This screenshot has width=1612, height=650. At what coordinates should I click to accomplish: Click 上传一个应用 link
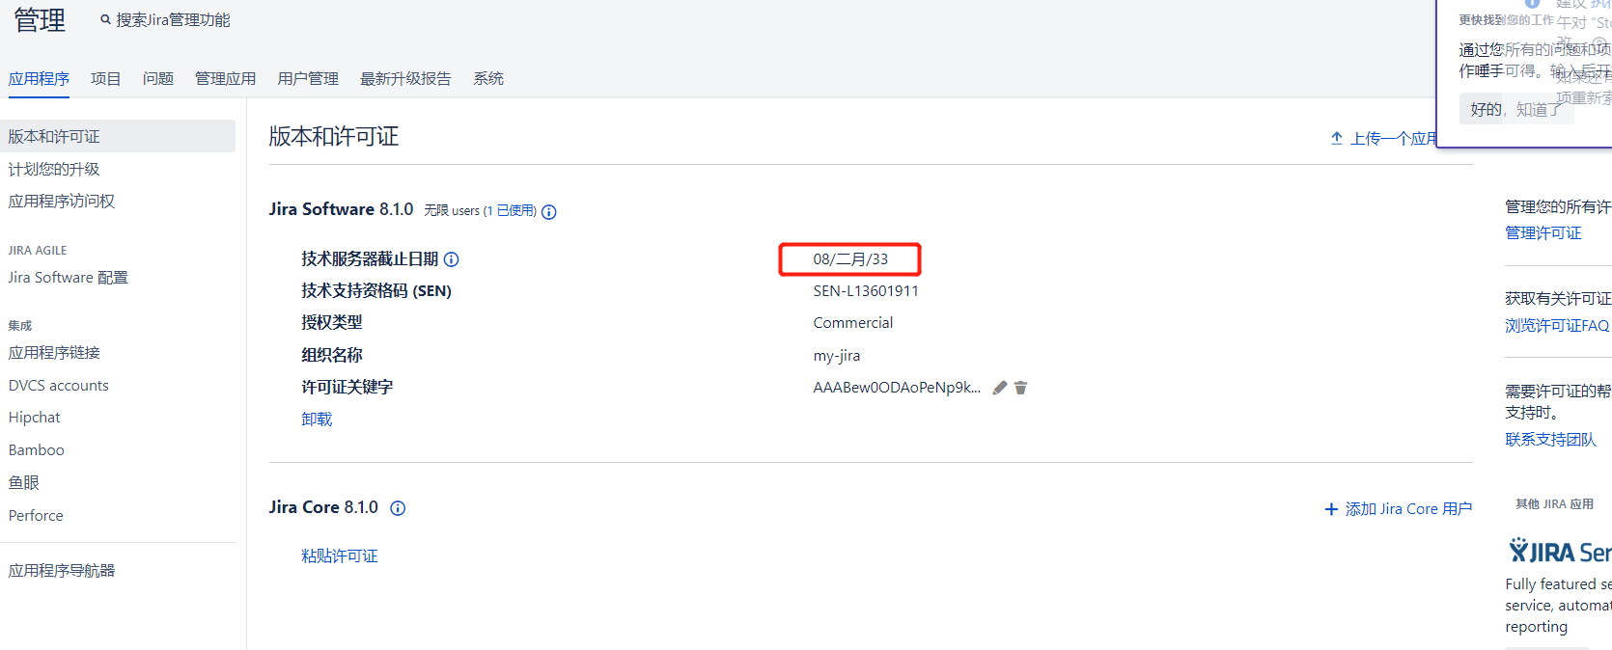click(x=1393, y=139)
